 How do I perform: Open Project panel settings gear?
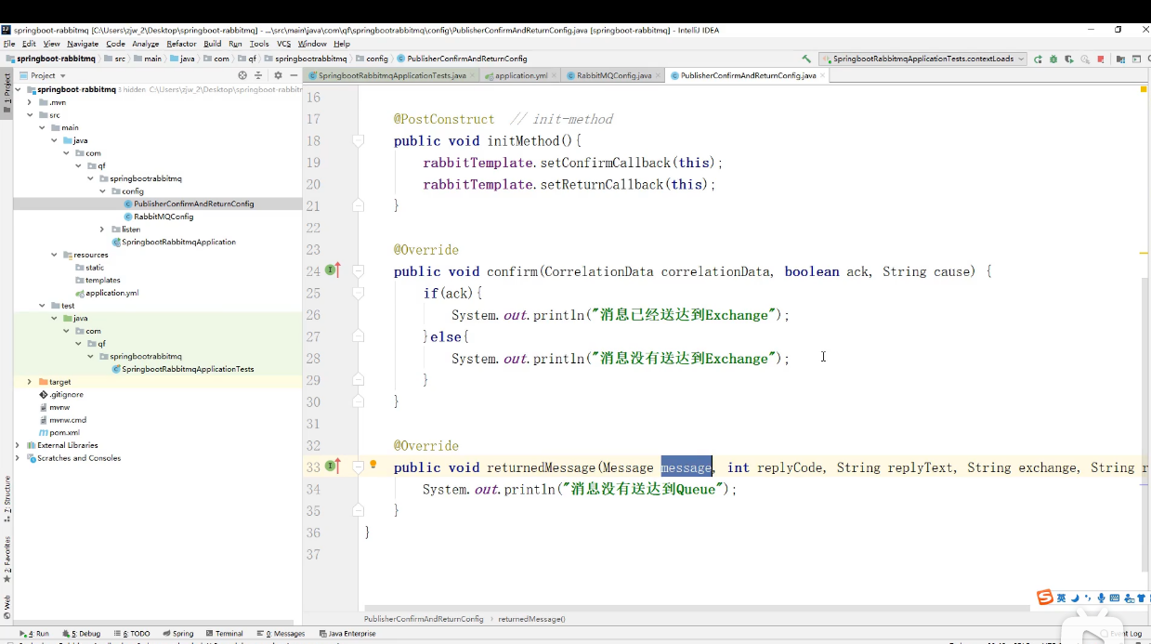pos(278,75)
